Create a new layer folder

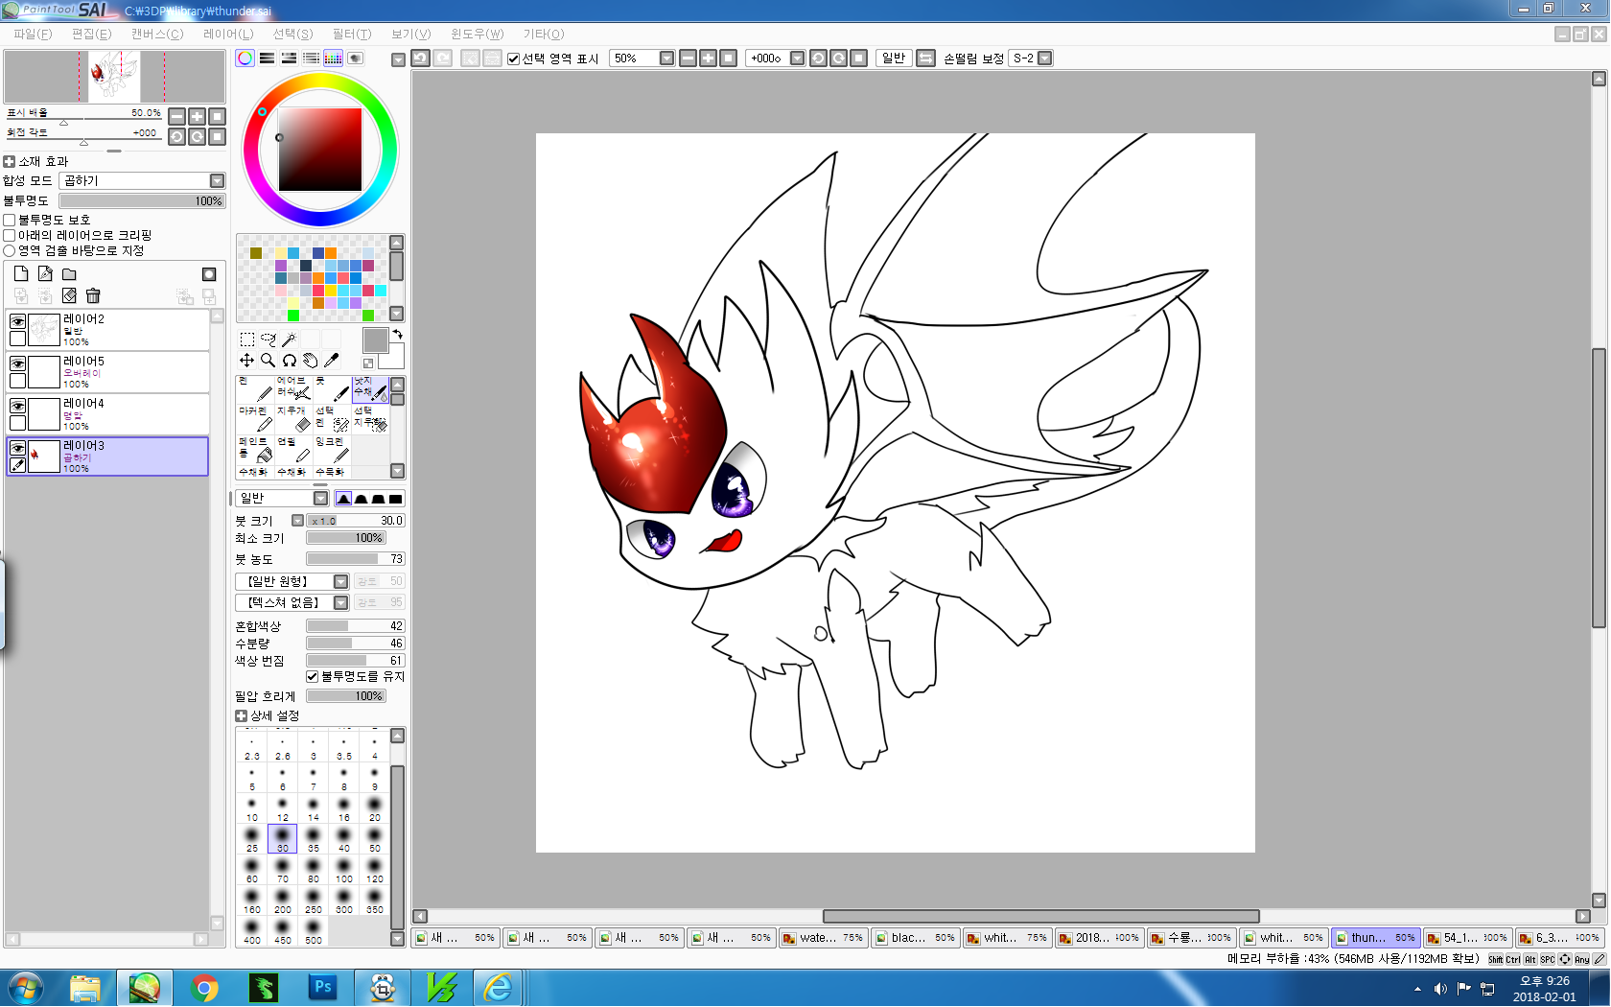tap(69, 273)
